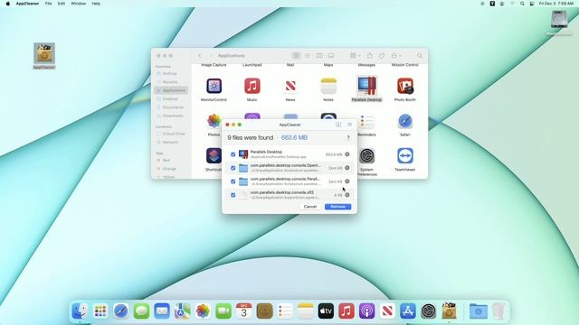This screenshot has height=325, width=579.
Task: Select com.parallels.desktop.console.sfl2 row text
Action: 281,192
